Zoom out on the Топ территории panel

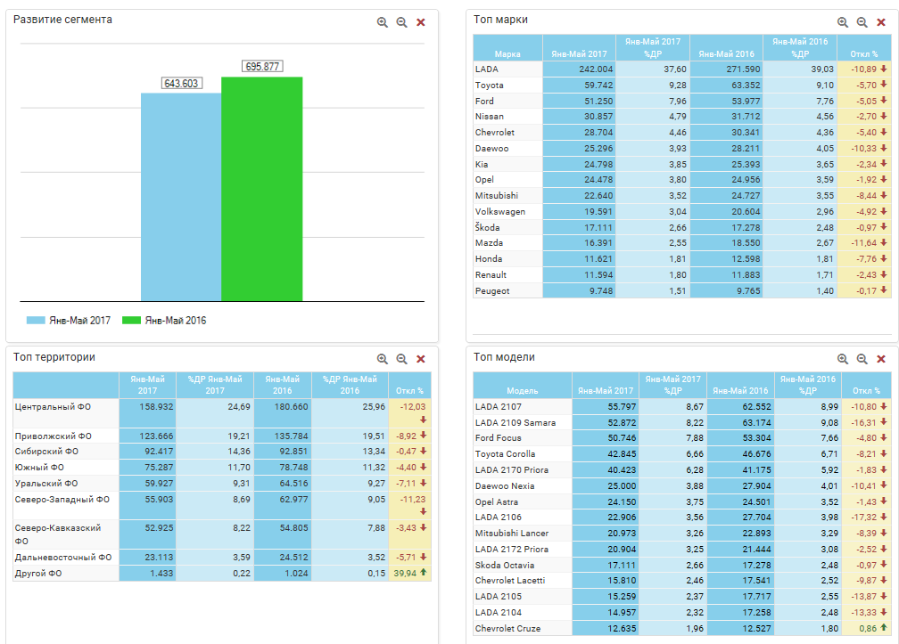[401, 359]
